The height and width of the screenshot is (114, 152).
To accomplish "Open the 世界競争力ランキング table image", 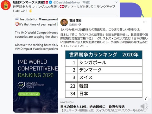I will pos(104,74).
